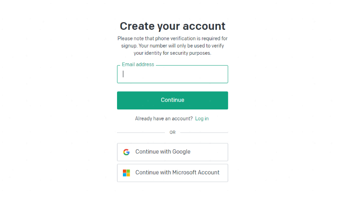Click the right end of email field
The width and height of the screenshot is (347, 199).
tap(225, 74)
